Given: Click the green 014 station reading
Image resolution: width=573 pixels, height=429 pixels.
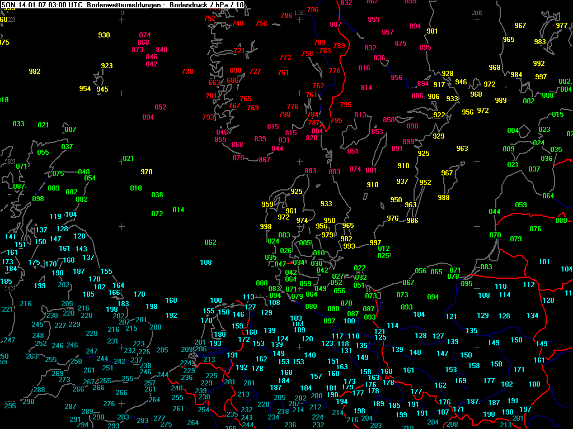Looking at the screenshot, I should point(179,210).
